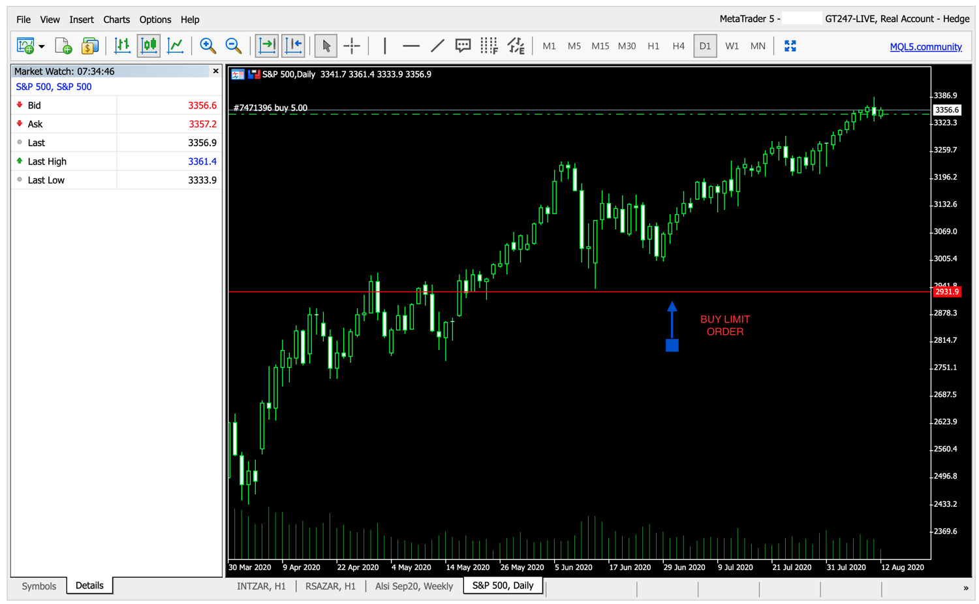The width and height of the screenshot is (979, 604).
Task: Select the Crosshair tool
Action: pyautogui.click(x=352, y=46)
